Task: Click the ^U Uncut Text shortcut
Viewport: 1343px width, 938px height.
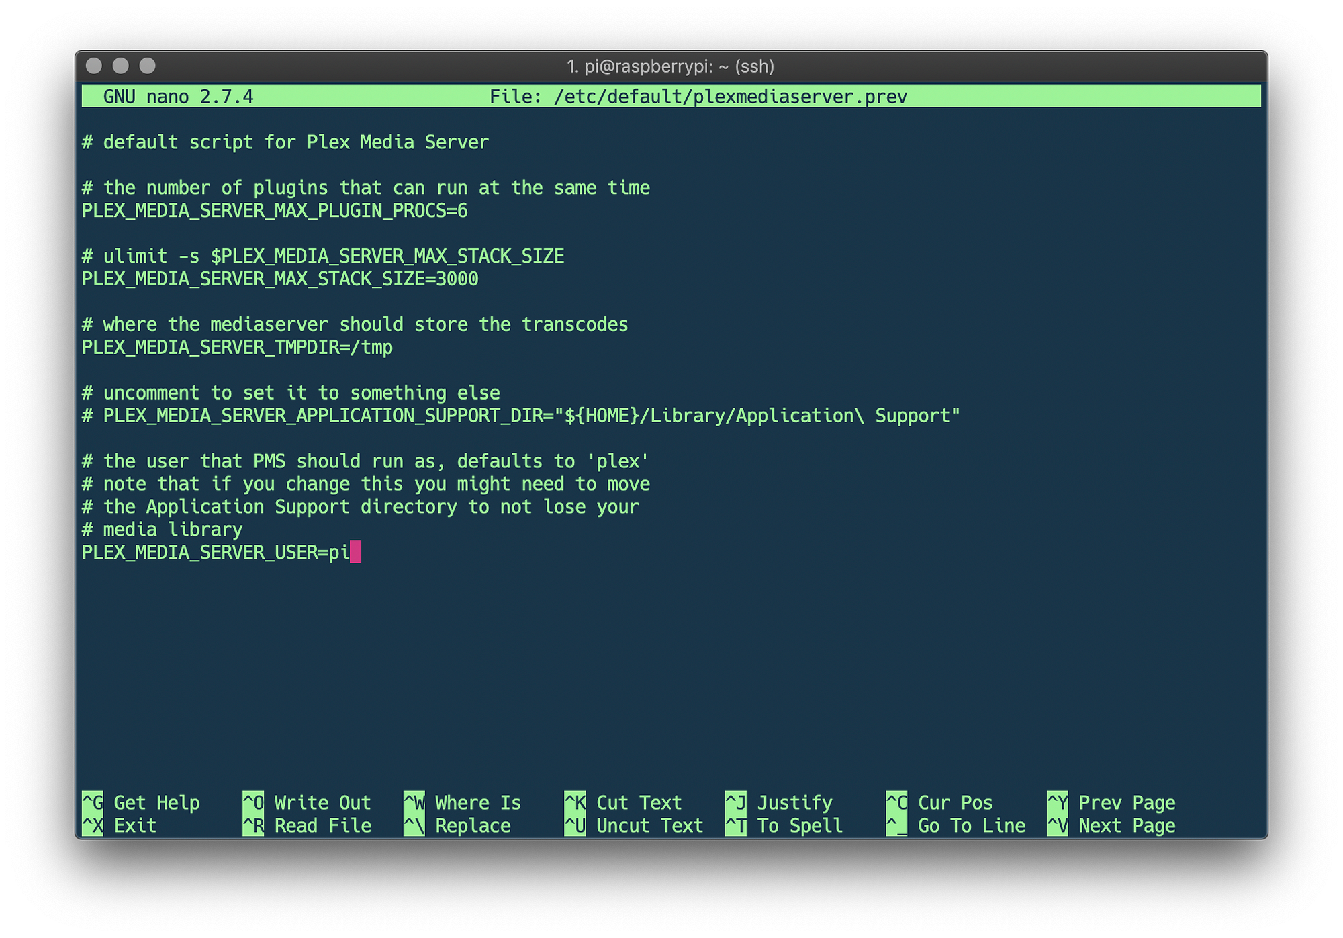Action: [x=633, y=825]
